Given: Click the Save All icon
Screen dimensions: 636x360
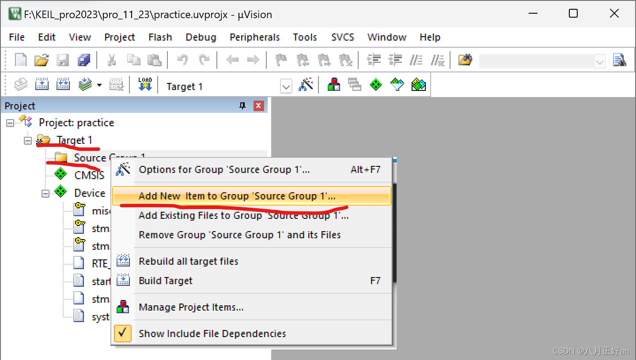Looking at the screenshot, I should [83, 60].
